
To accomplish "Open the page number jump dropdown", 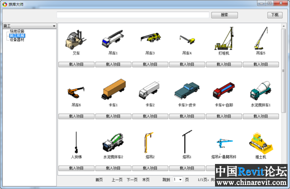I will (178, 179).
